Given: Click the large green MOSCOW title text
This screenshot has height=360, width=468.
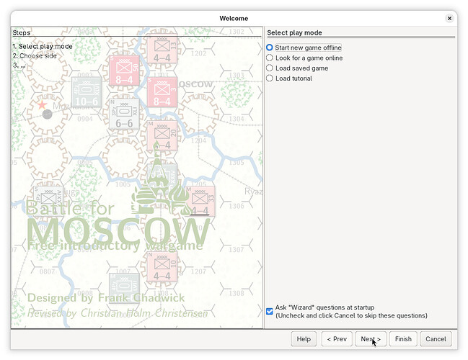Looking at the screenshot, I should click(x=119, y=233).
